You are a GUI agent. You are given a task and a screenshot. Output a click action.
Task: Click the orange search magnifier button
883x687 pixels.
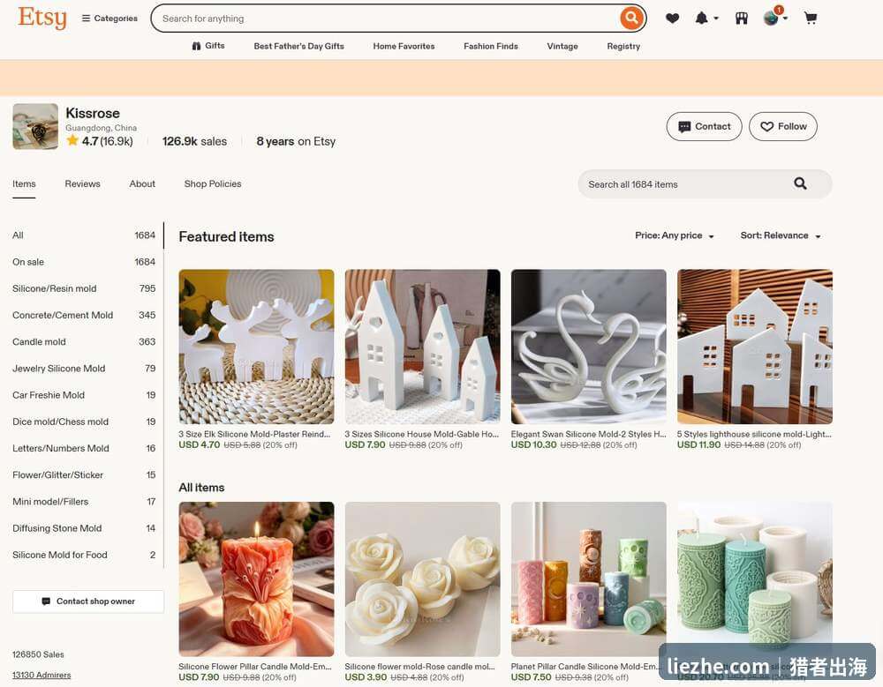632,18
